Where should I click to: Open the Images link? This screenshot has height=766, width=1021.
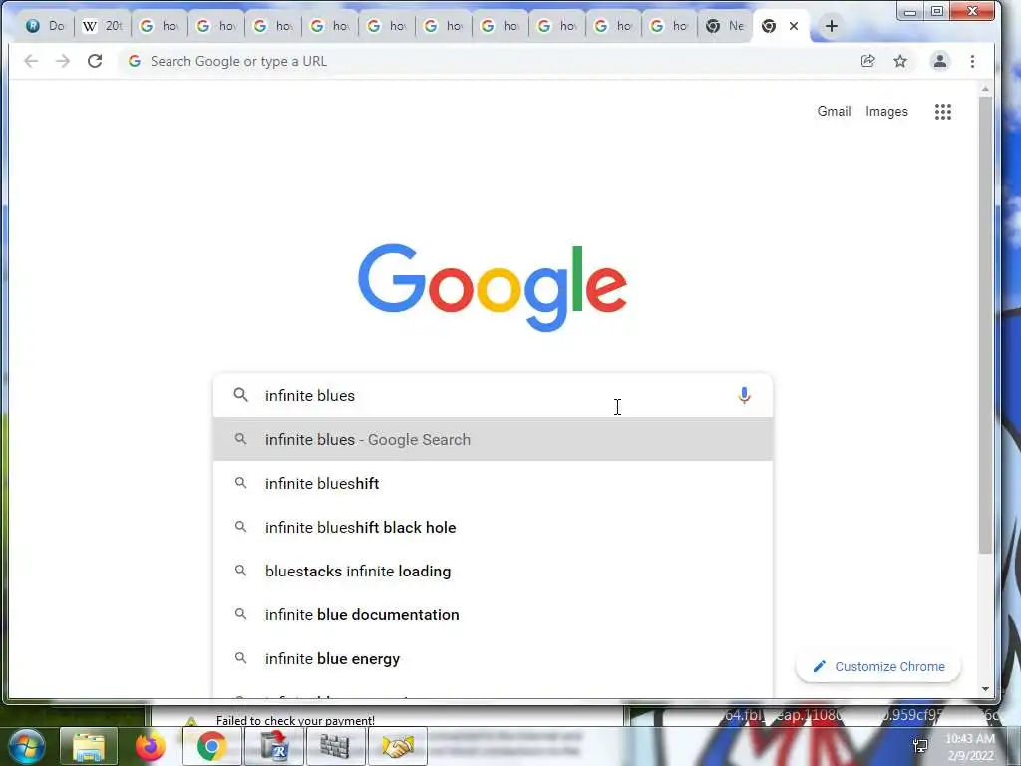[886, 112]
